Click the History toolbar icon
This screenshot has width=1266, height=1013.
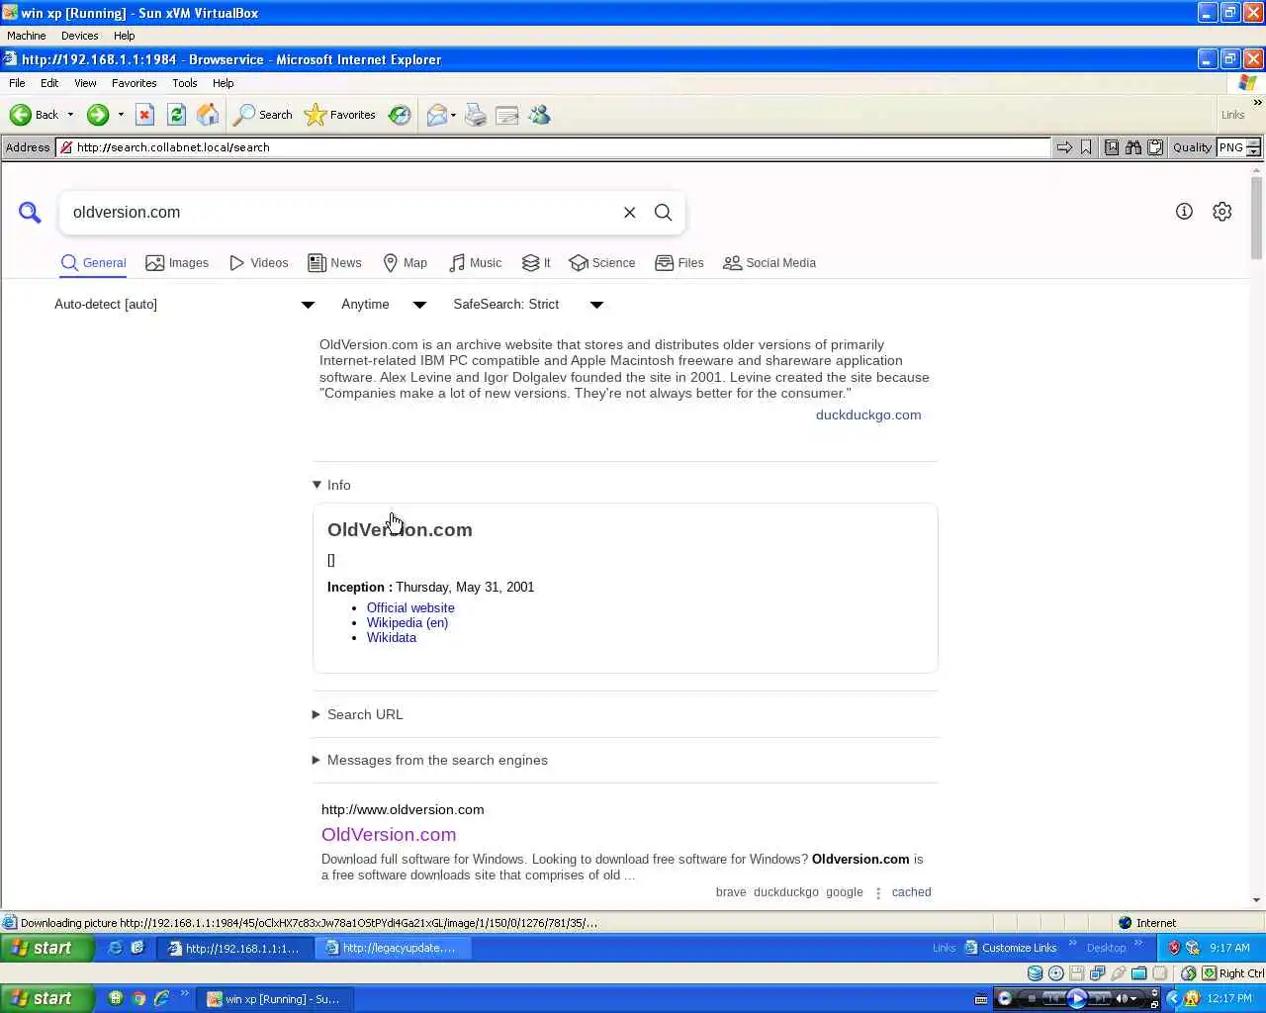[400, 115]
